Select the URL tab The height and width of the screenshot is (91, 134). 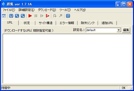pos(10,23)
